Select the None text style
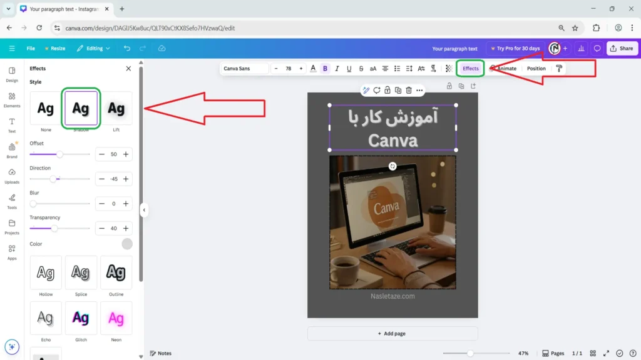The image size is (641, 360). [x=46, y=108]
